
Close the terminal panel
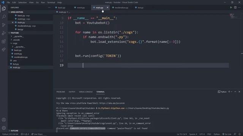click(239, 92)
